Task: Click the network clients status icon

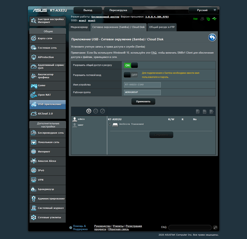Action: pyautogui.click(x=208, y=19)
